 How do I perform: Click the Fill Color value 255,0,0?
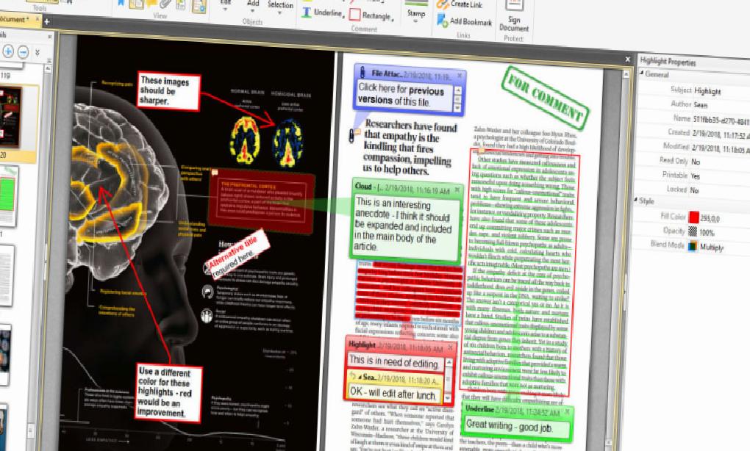pos(710,219)
